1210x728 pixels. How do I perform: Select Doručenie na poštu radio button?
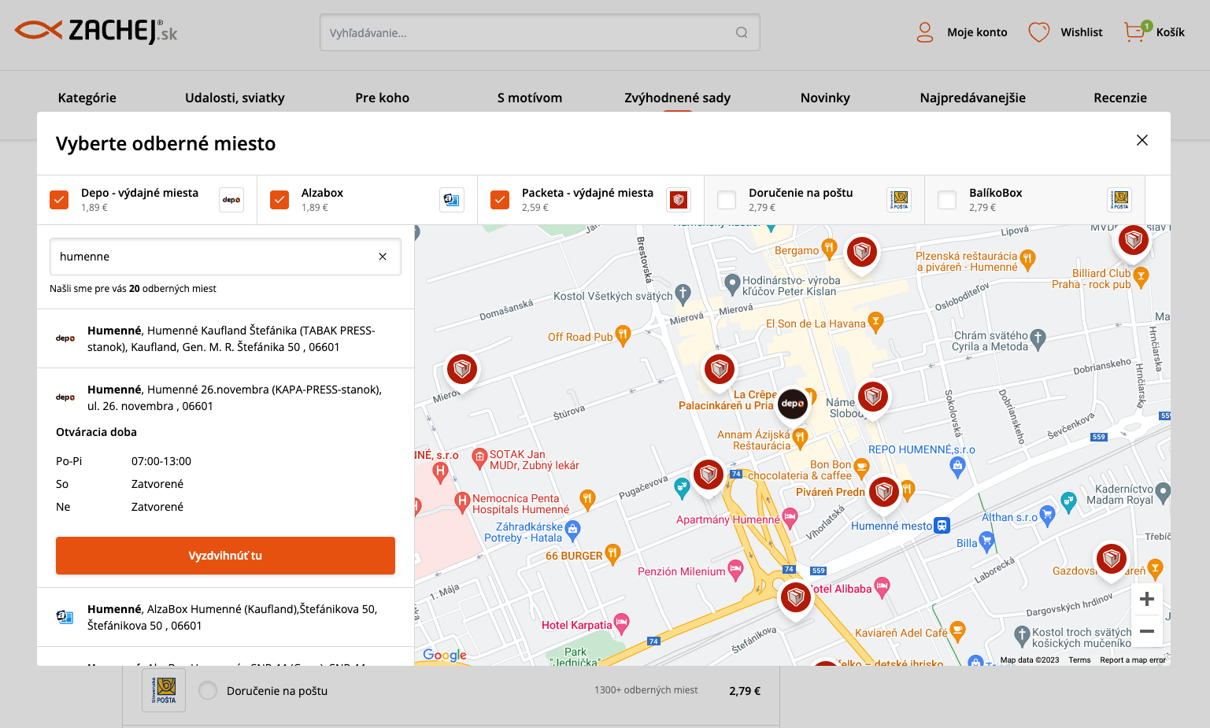(x=208, y=690)
